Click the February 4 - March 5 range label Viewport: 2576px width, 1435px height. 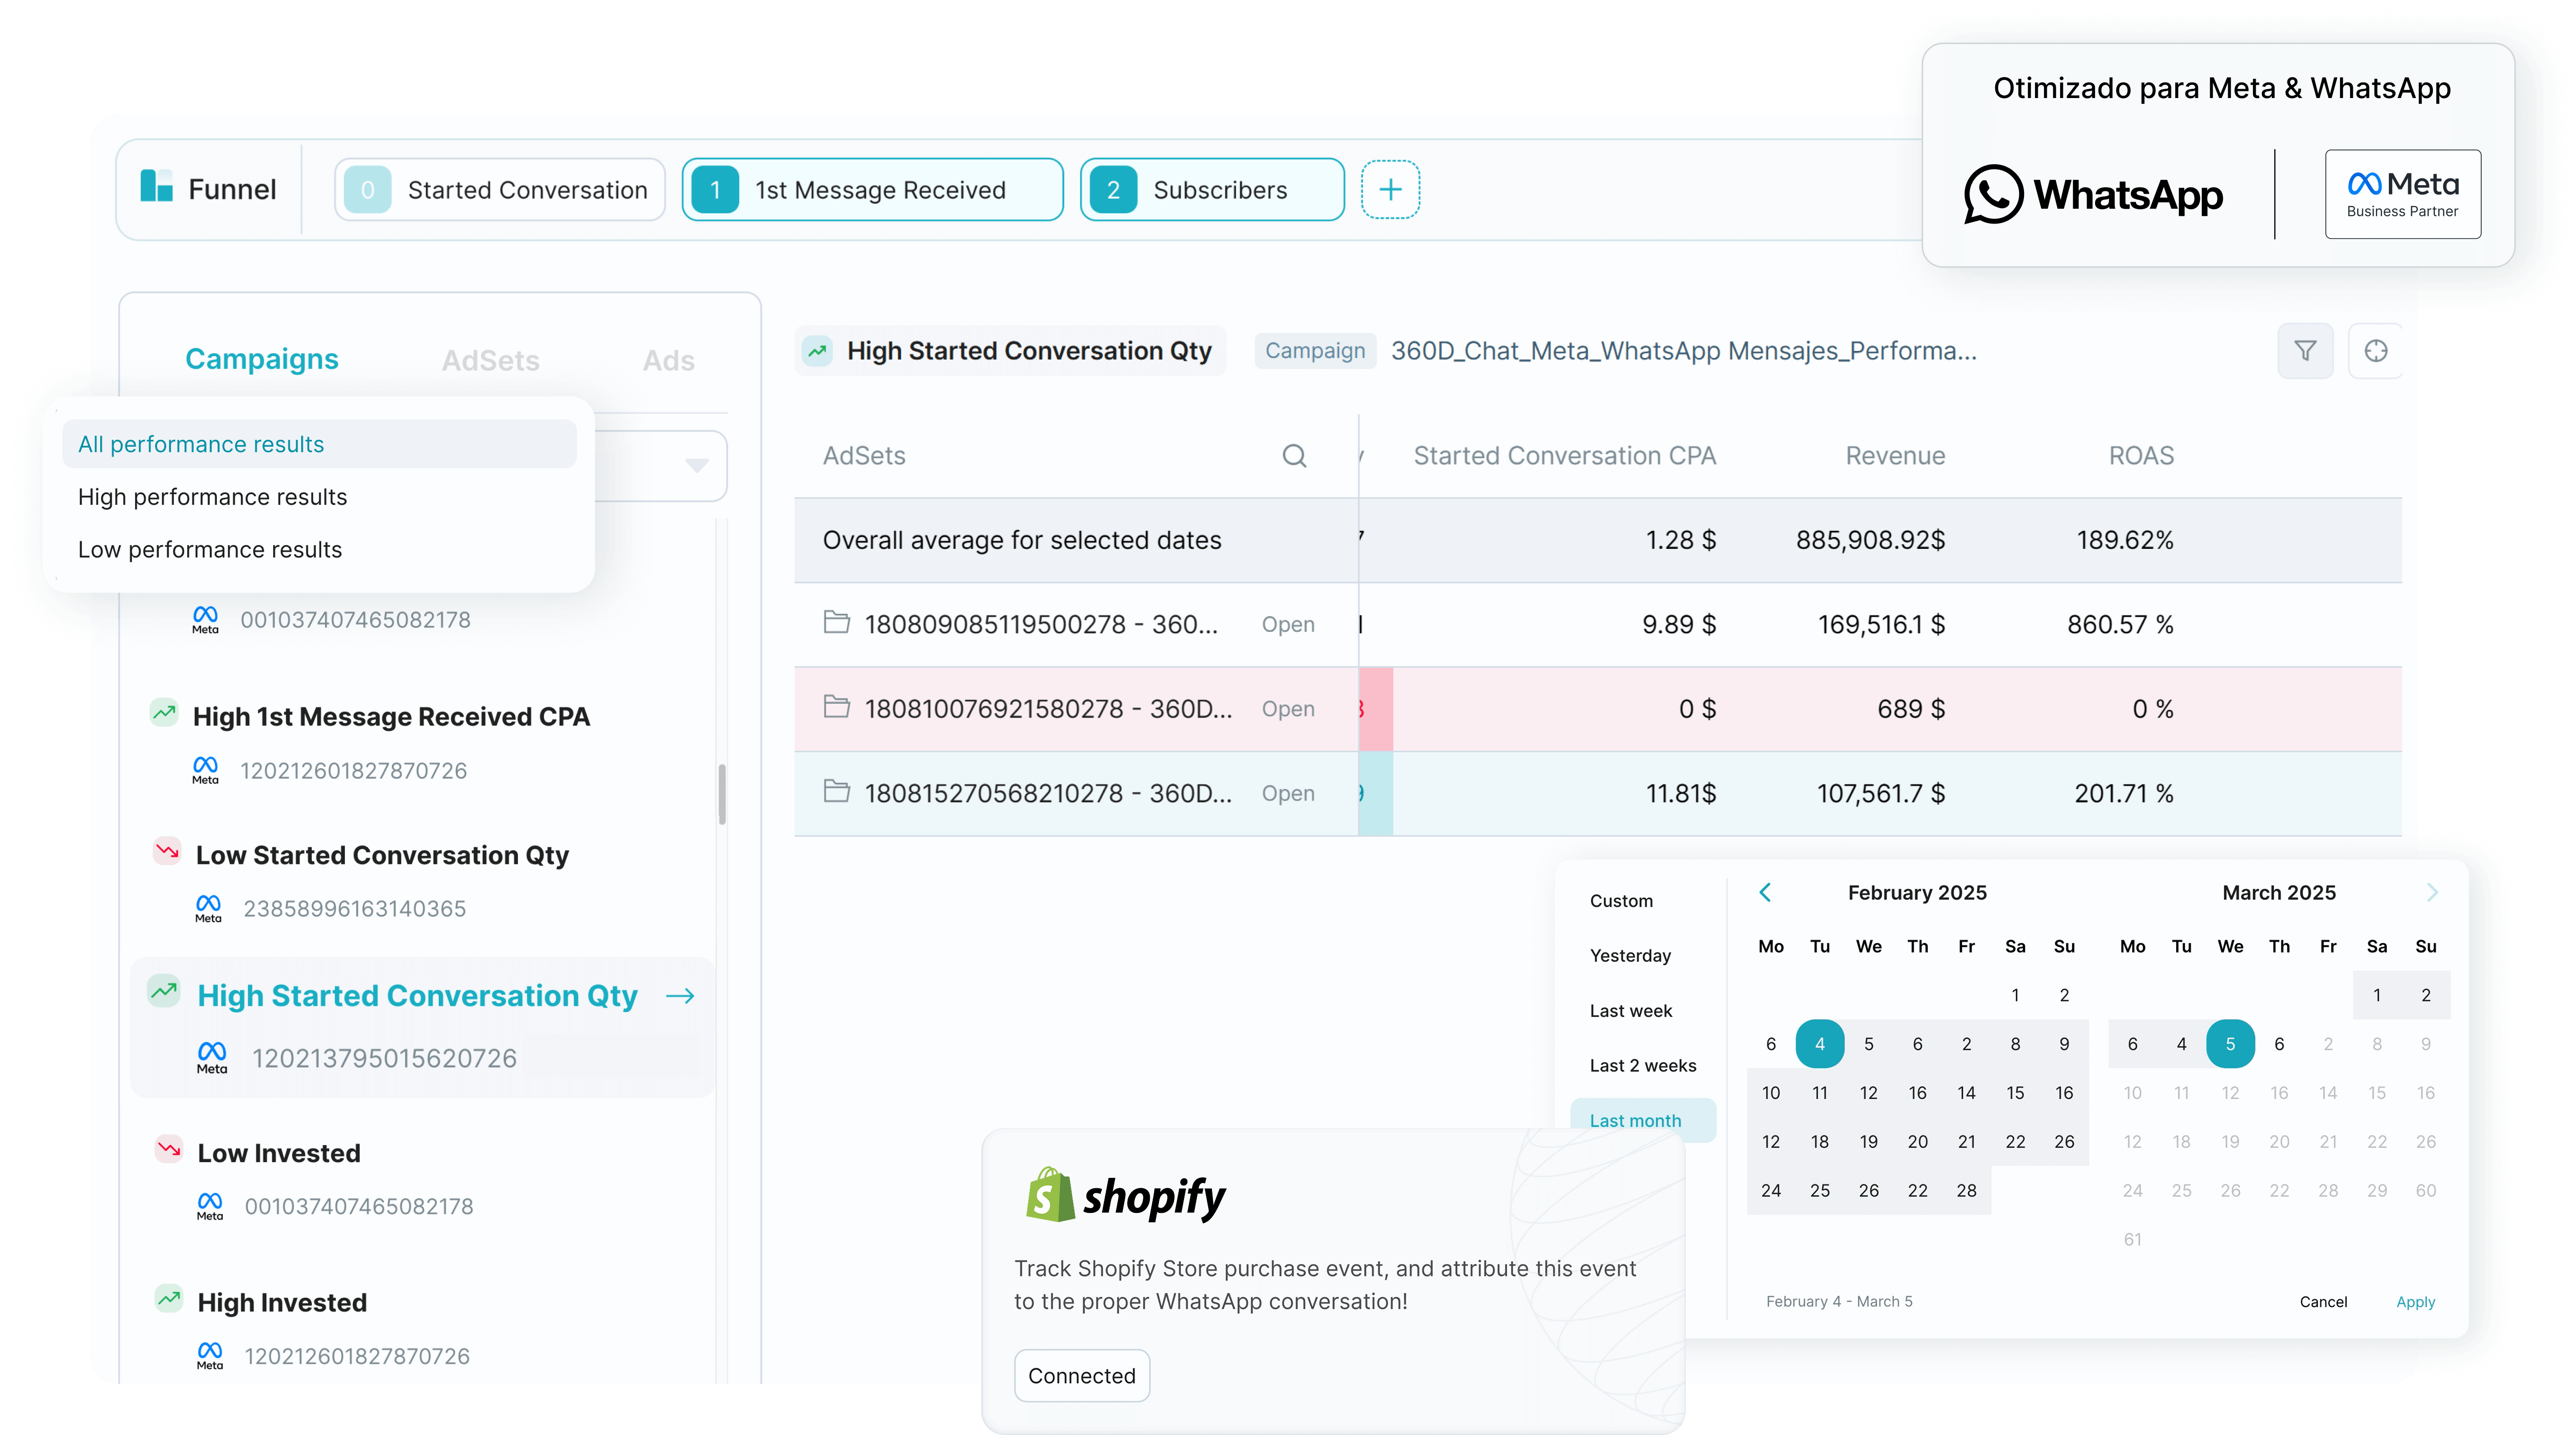click(x=1839, y=1301)
